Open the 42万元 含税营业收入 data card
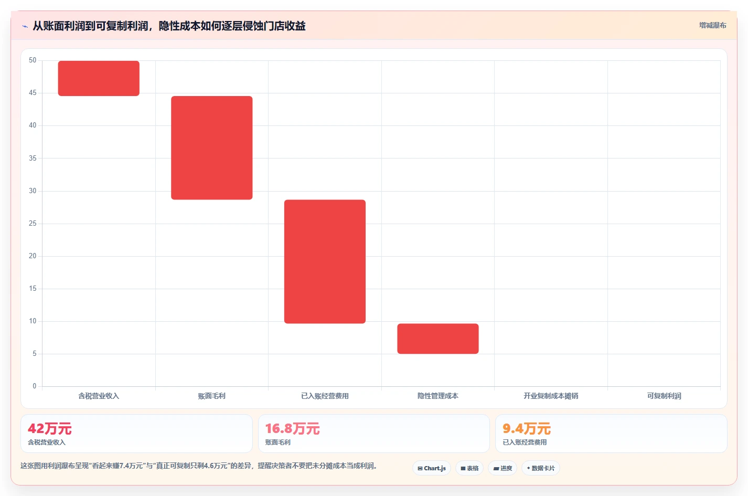Viewport: 748px width, 496px height. pos(136,434)
